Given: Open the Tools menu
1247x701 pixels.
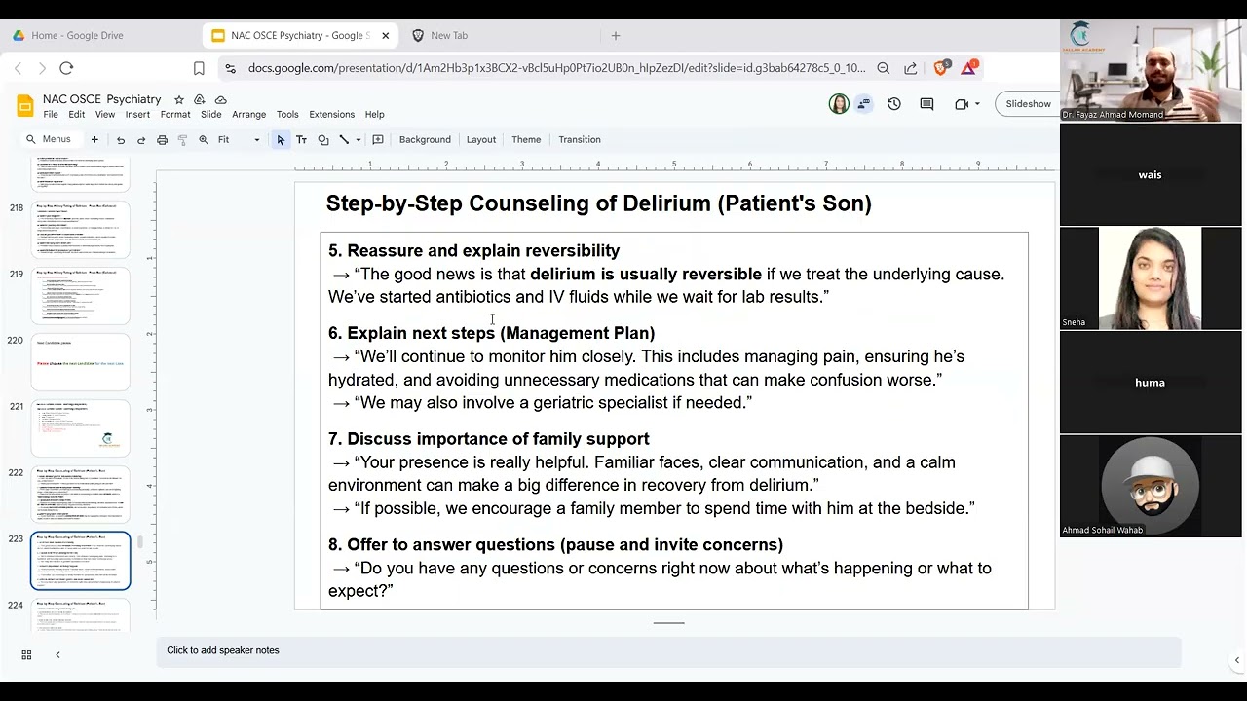Looking at the screenshot, I should tap(287, 115).
